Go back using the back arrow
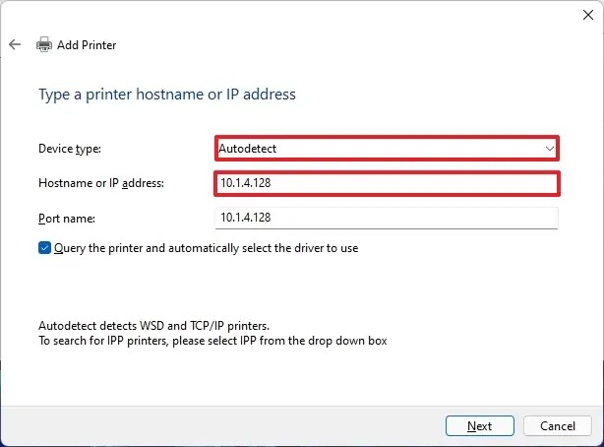This screenshot has height=447, width=604. (x=15, y=44)
